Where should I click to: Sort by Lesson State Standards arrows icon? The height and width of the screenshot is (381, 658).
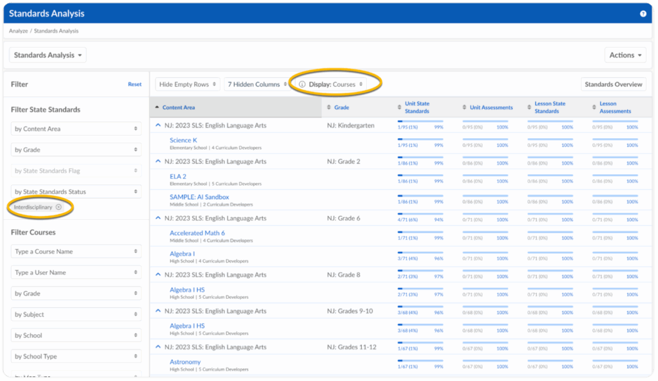coord(529,107)
